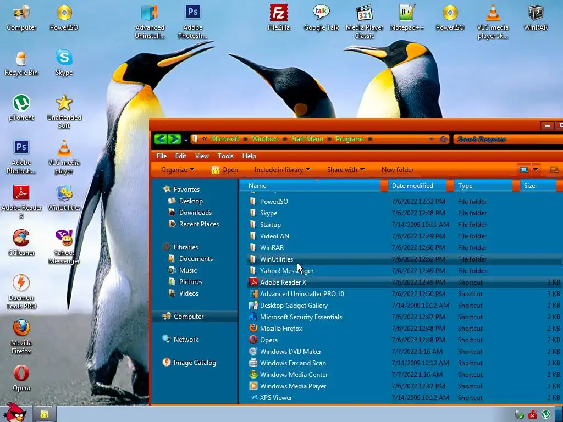Select the Skype desktop icon
The image size is (563, 422).
(x=64, y=63)
